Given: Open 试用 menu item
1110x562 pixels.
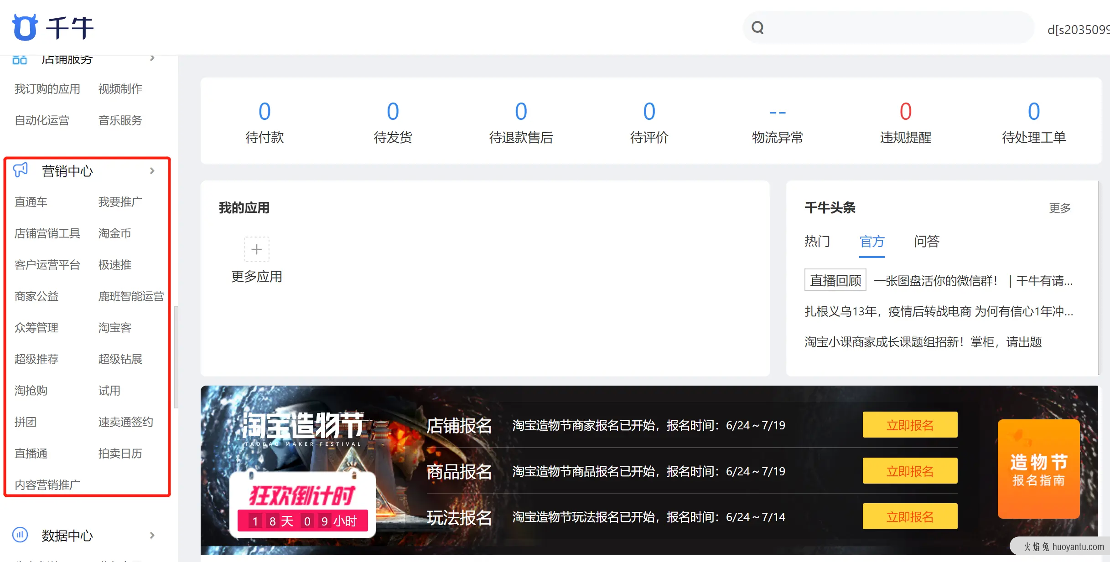Looking at the screenshot, I should [x=109, y=391].
